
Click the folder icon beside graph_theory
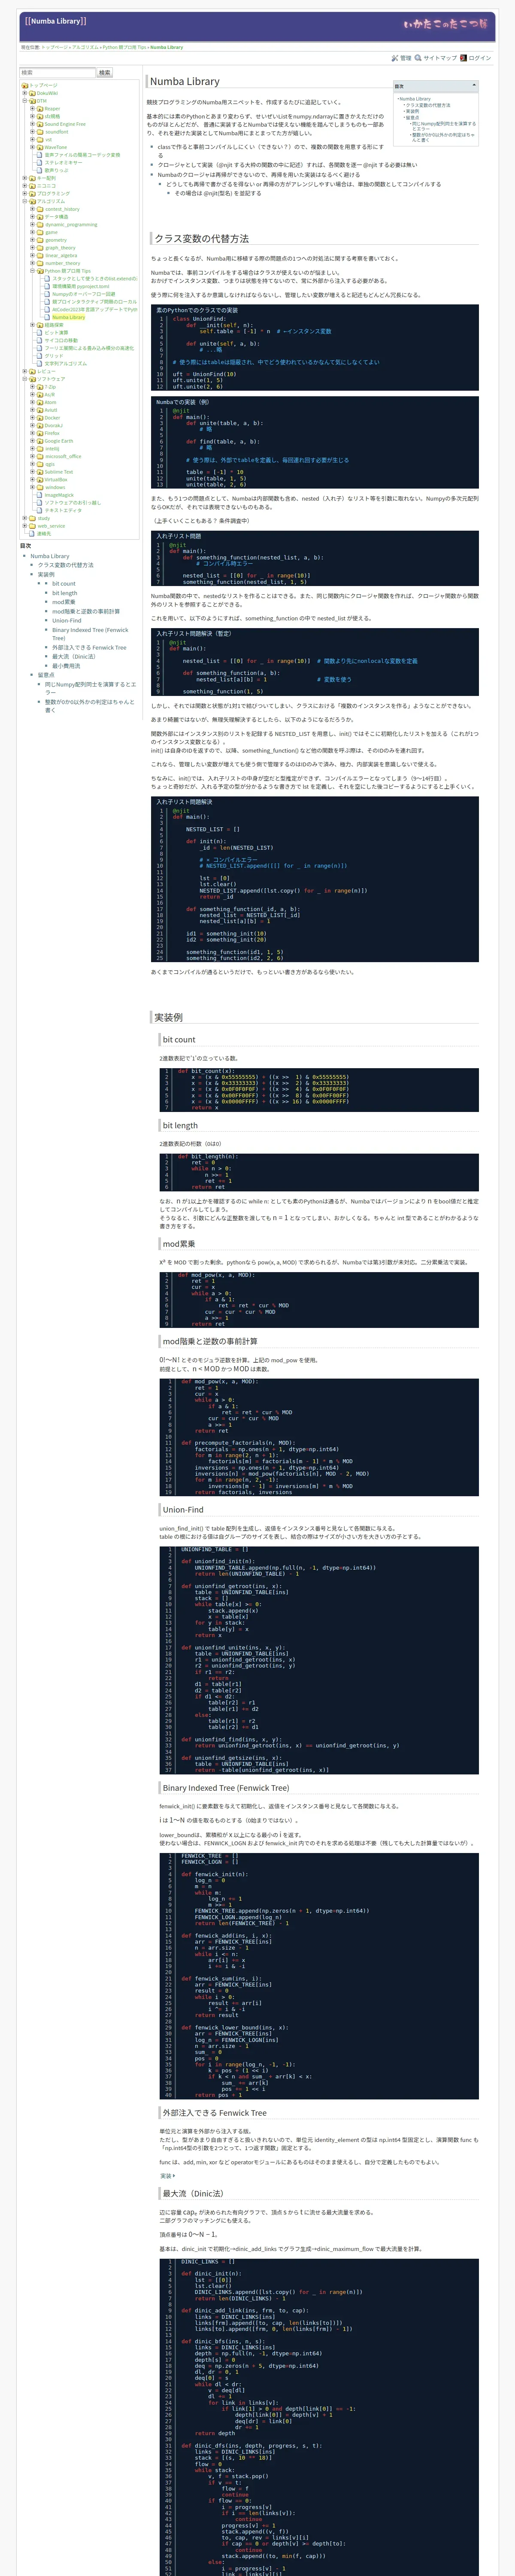[40, 248]
